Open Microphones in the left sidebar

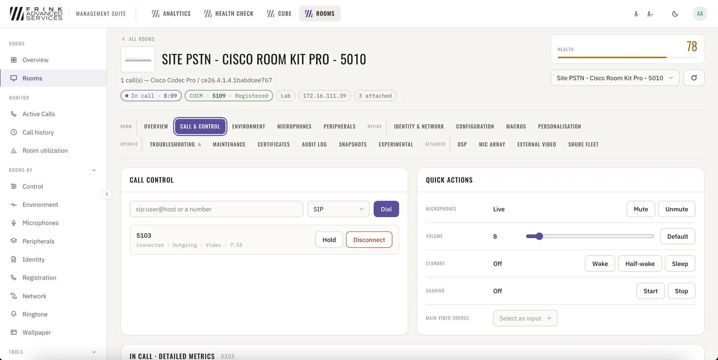pos(53,223)
